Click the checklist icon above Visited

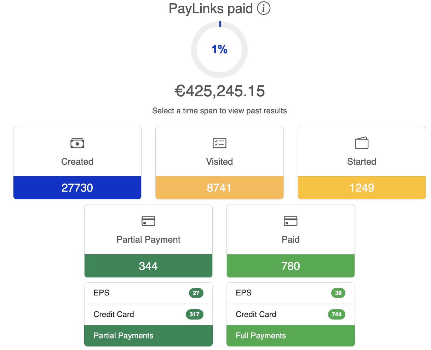[219, 143]
